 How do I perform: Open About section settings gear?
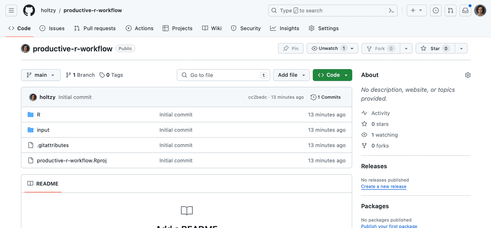coord(467,75)
